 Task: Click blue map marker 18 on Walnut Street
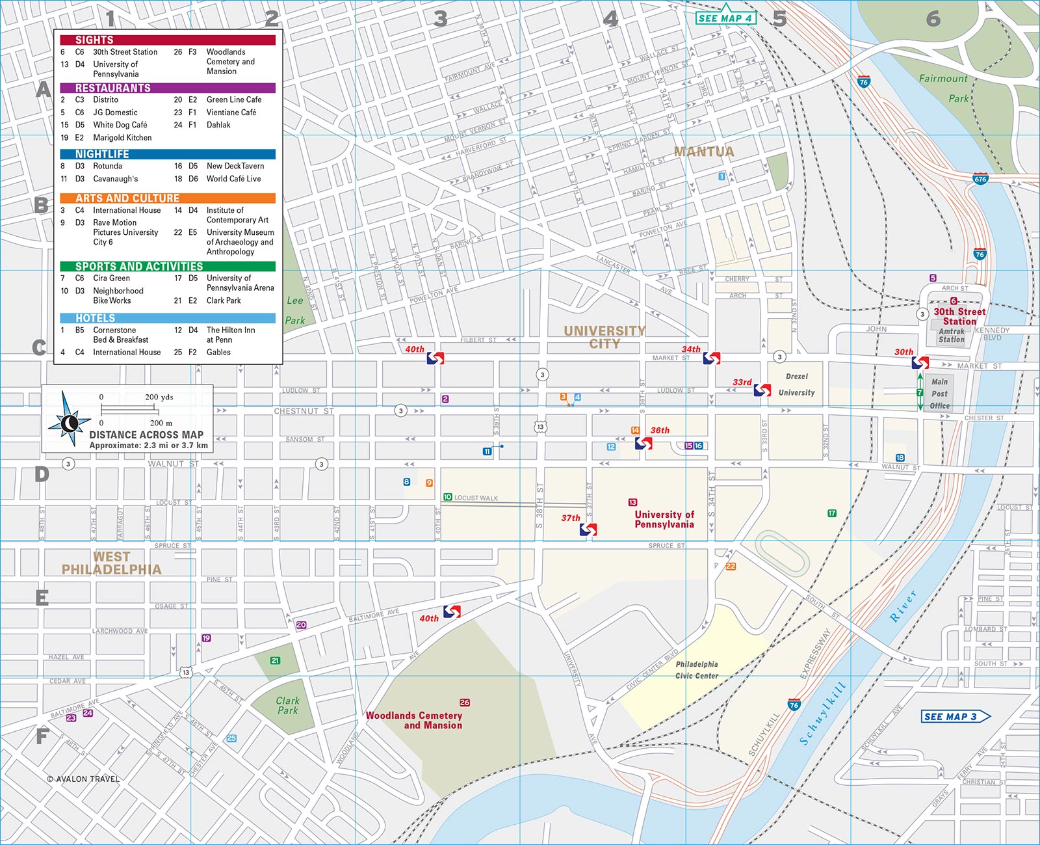[900, 457]
